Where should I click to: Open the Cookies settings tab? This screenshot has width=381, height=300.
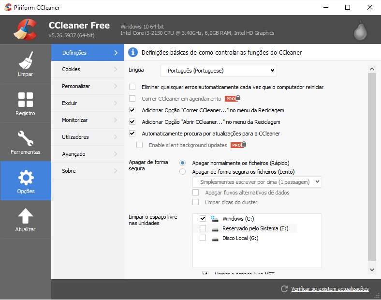(88, 69)
